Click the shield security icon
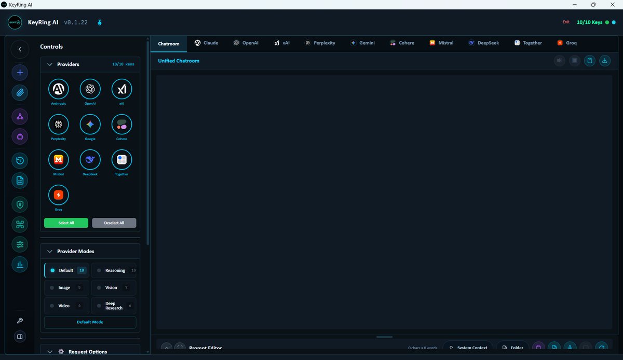Viewport: 623px width, 360px height. 20,204
